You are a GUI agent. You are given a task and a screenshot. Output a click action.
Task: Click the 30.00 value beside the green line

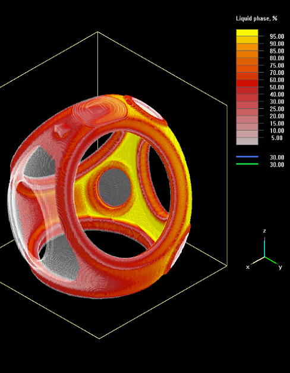(277, 165)
